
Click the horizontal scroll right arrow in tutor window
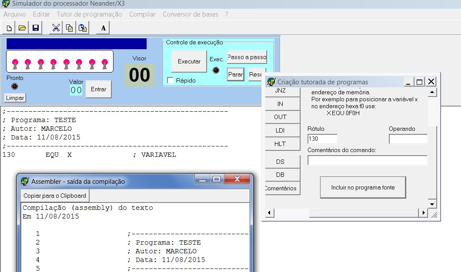point(423,212)
